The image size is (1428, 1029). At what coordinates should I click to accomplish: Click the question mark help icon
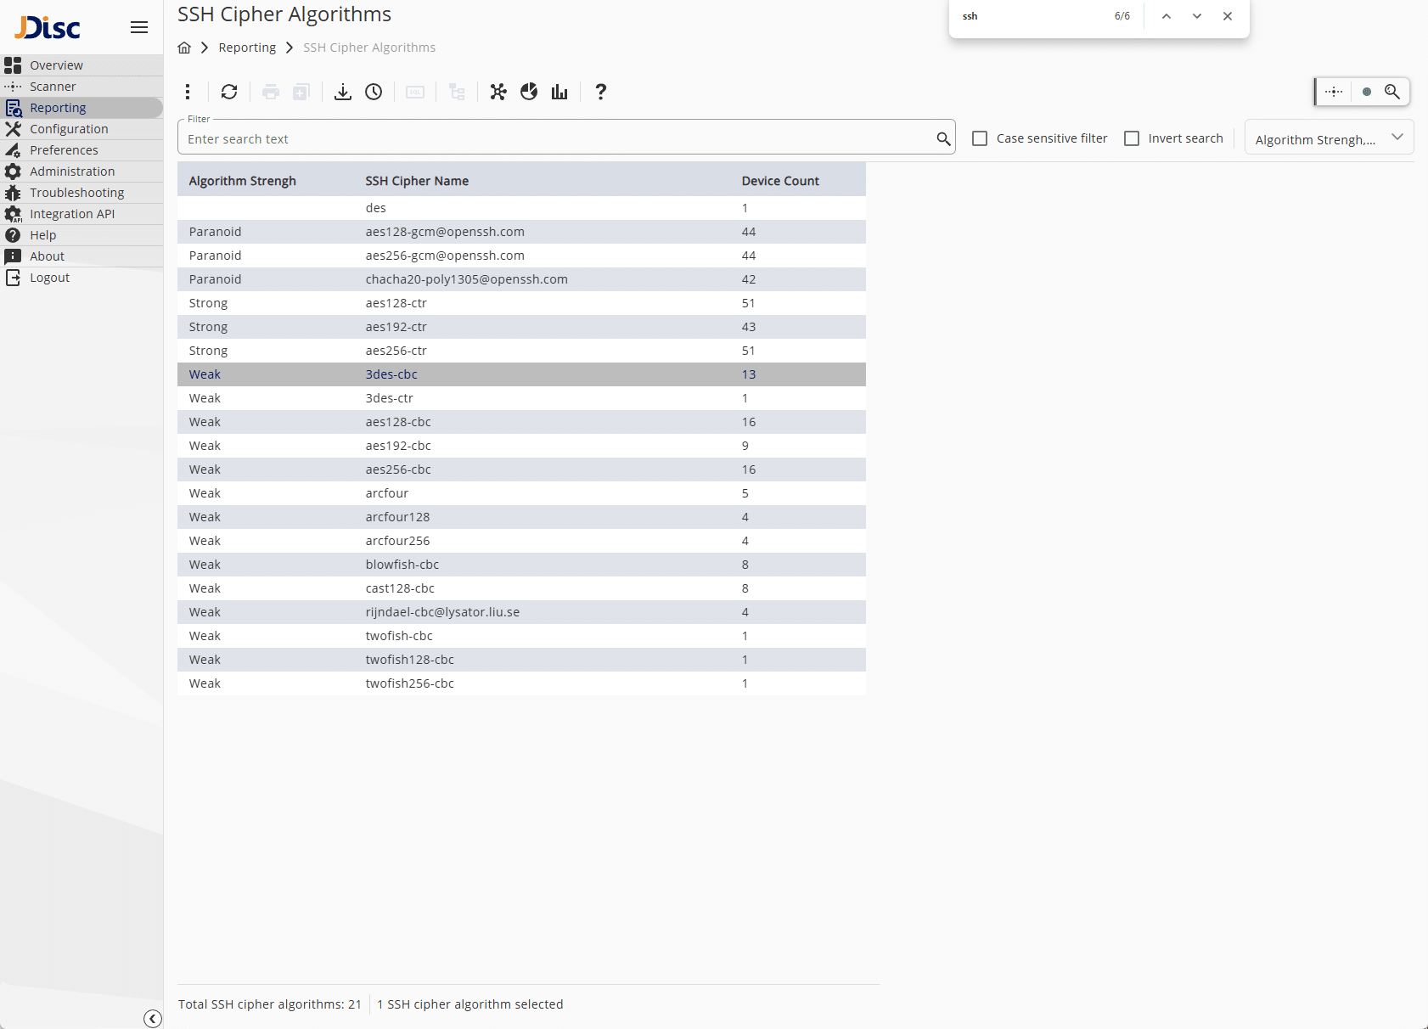coord(600,92)
